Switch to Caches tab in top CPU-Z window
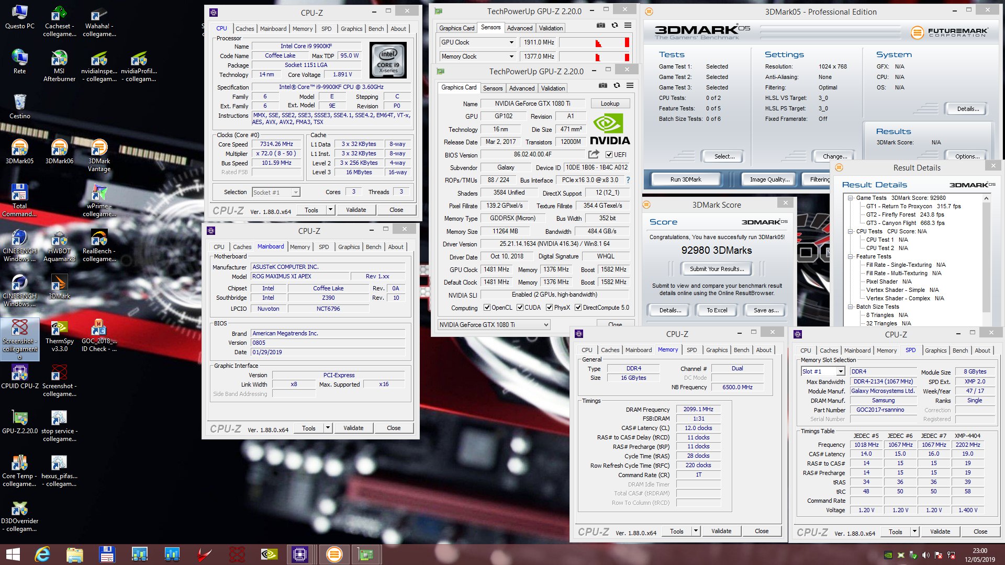The height and width of the screenshot is (565, 1005). (x=244, y=29)
